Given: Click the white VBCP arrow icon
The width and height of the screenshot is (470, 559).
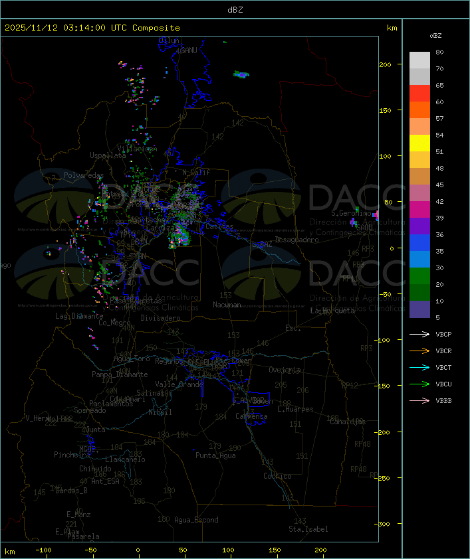Looking at the screenshot, I should [x=419, y=335].
